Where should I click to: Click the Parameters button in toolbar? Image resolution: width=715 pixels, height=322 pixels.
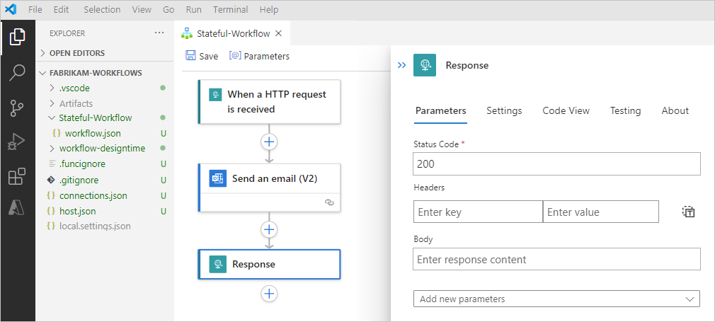[259, 56]
